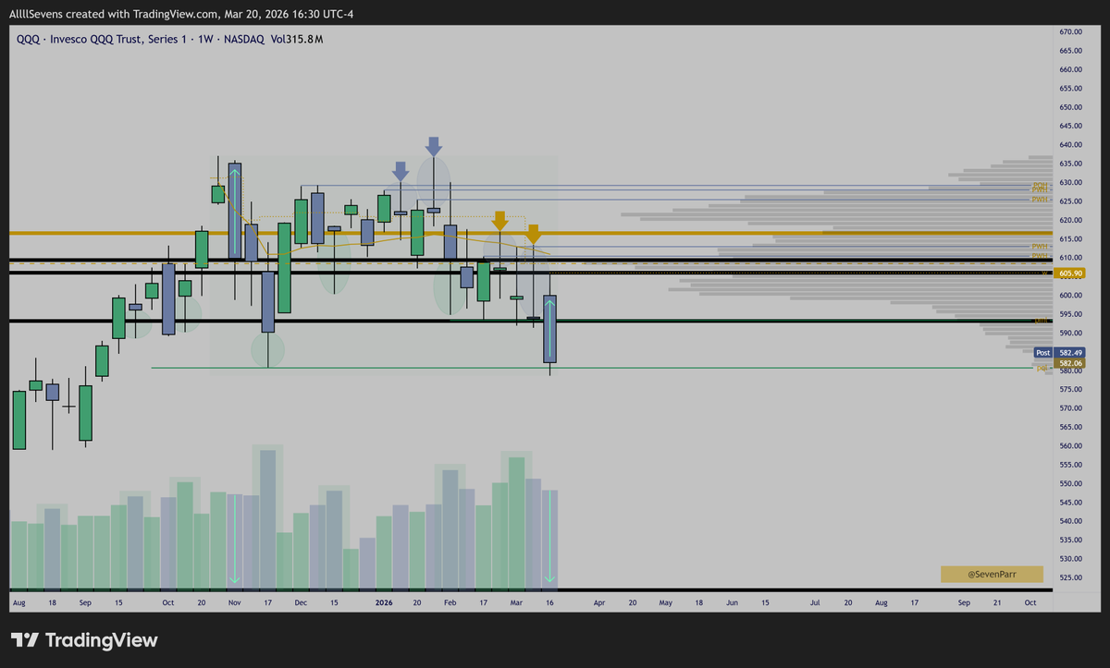Click the May label on the time axis
This screenshot has height=668, width=1110.
coord(665,601)
